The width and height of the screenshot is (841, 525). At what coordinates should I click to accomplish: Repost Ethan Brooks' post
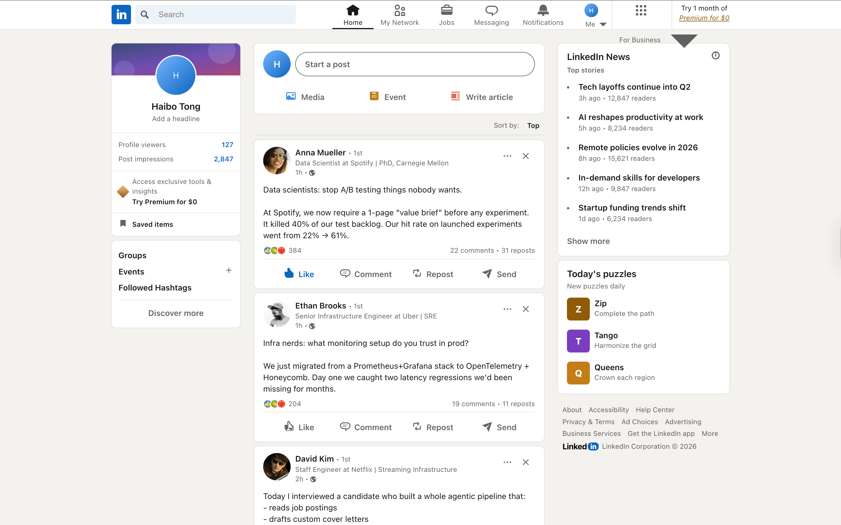(433, 427)
